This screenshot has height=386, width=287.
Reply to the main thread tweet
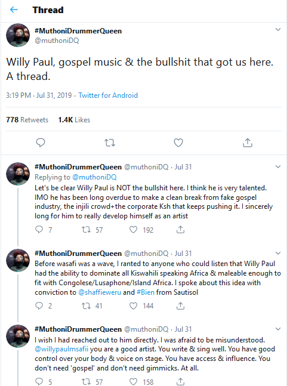coord(41,143)
